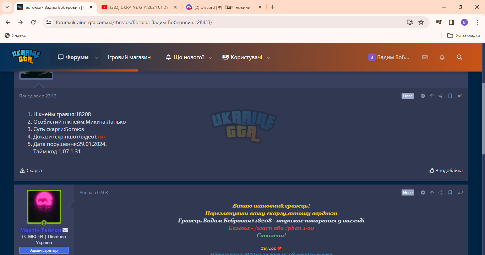Screen dimensions: 485x255
Task: Click the Адміністратор user banner
Action: (44, 250)
